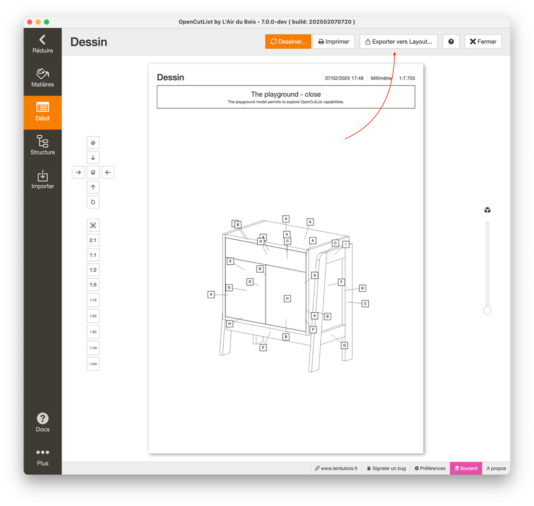The height and width of the screenshot is (506, 534).
Task: Click the help question mark button in the header
Action: pos(451,42)
